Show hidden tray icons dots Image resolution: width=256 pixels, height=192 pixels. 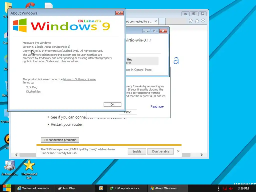click(218, 188)
